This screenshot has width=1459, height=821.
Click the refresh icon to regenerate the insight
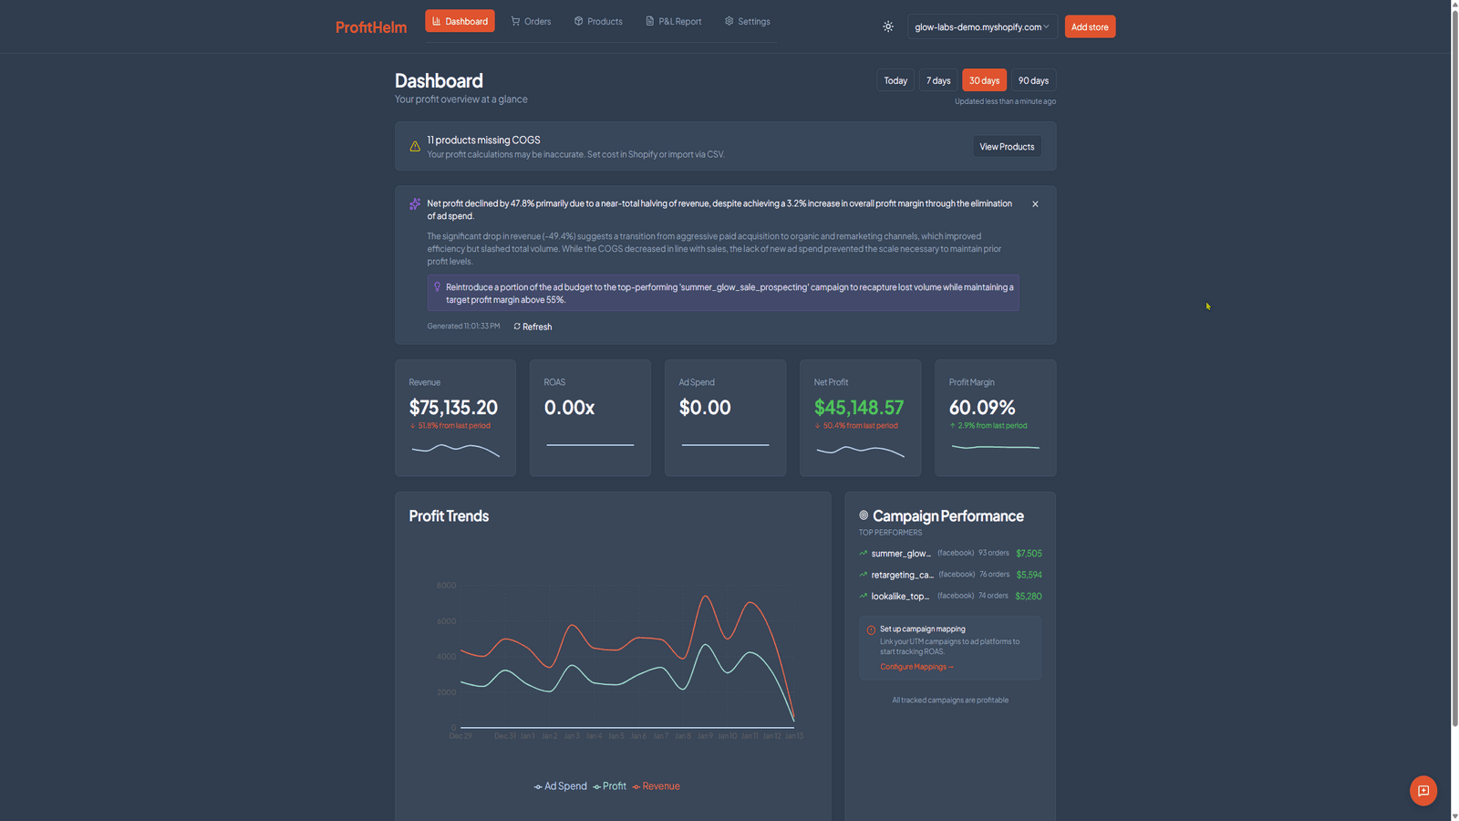coord(517,326)
